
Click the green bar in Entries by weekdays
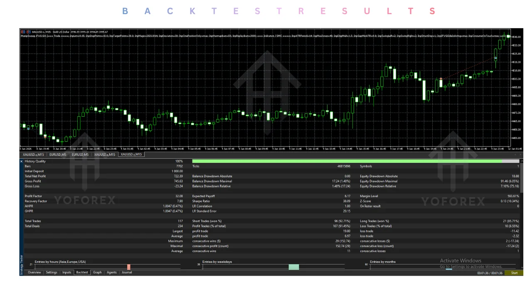pos(293,267)
